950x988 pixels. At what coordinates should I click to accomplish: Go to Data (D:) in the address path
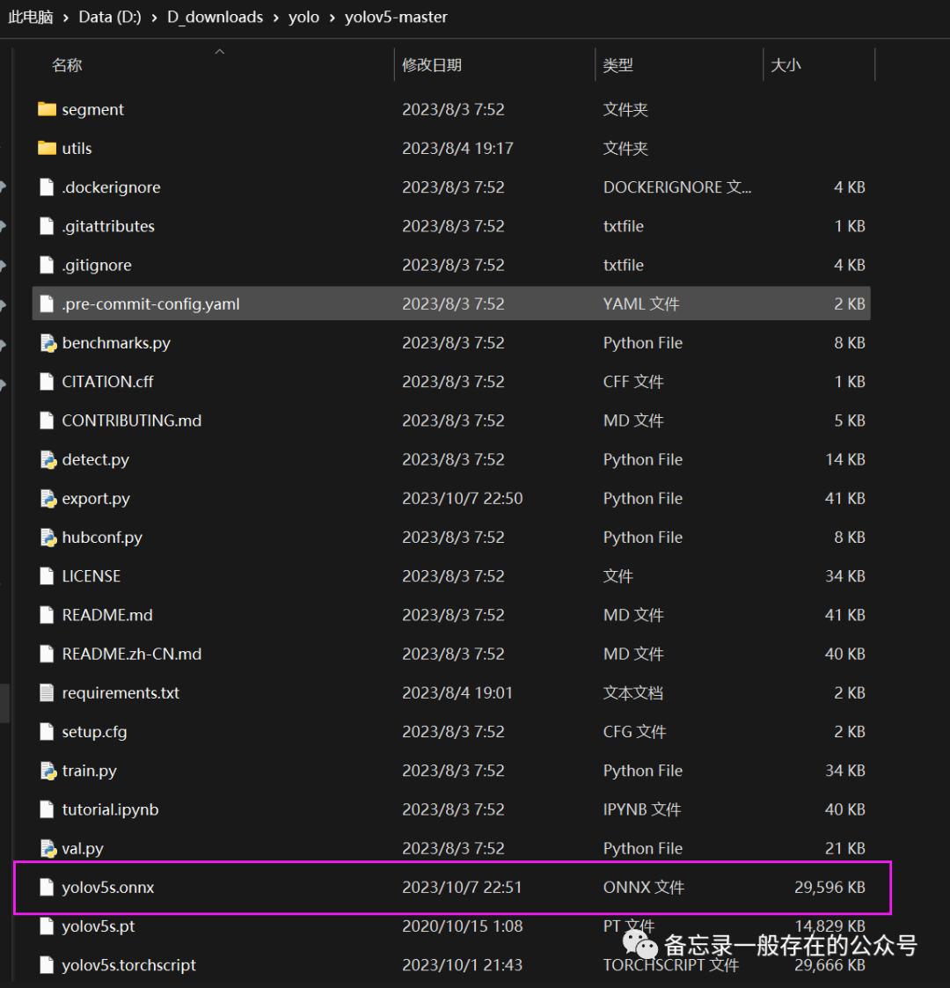[x=110, y=17]
